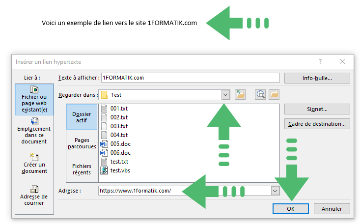Click the 004.txt document icon

(x=104, y=135)
